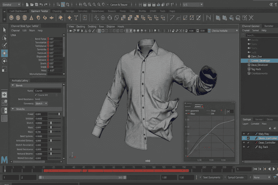Switch to the Garment Testor shelf tab
278x185 pixels.
pos(39,11)
